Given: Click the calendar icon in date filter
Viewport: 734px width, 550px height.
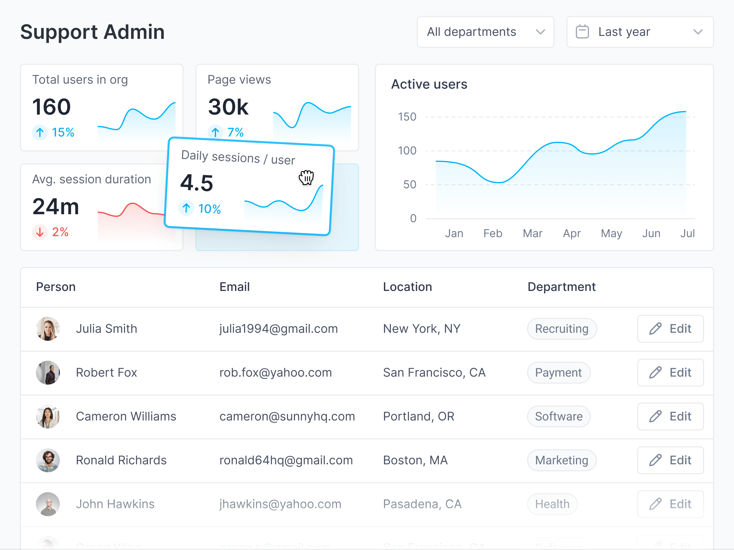Looking at the screenshot, I should 582,32.
